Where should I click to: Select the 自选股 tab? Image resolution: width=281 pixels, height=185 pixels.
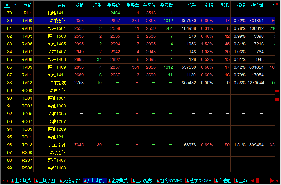click(223, 181)
